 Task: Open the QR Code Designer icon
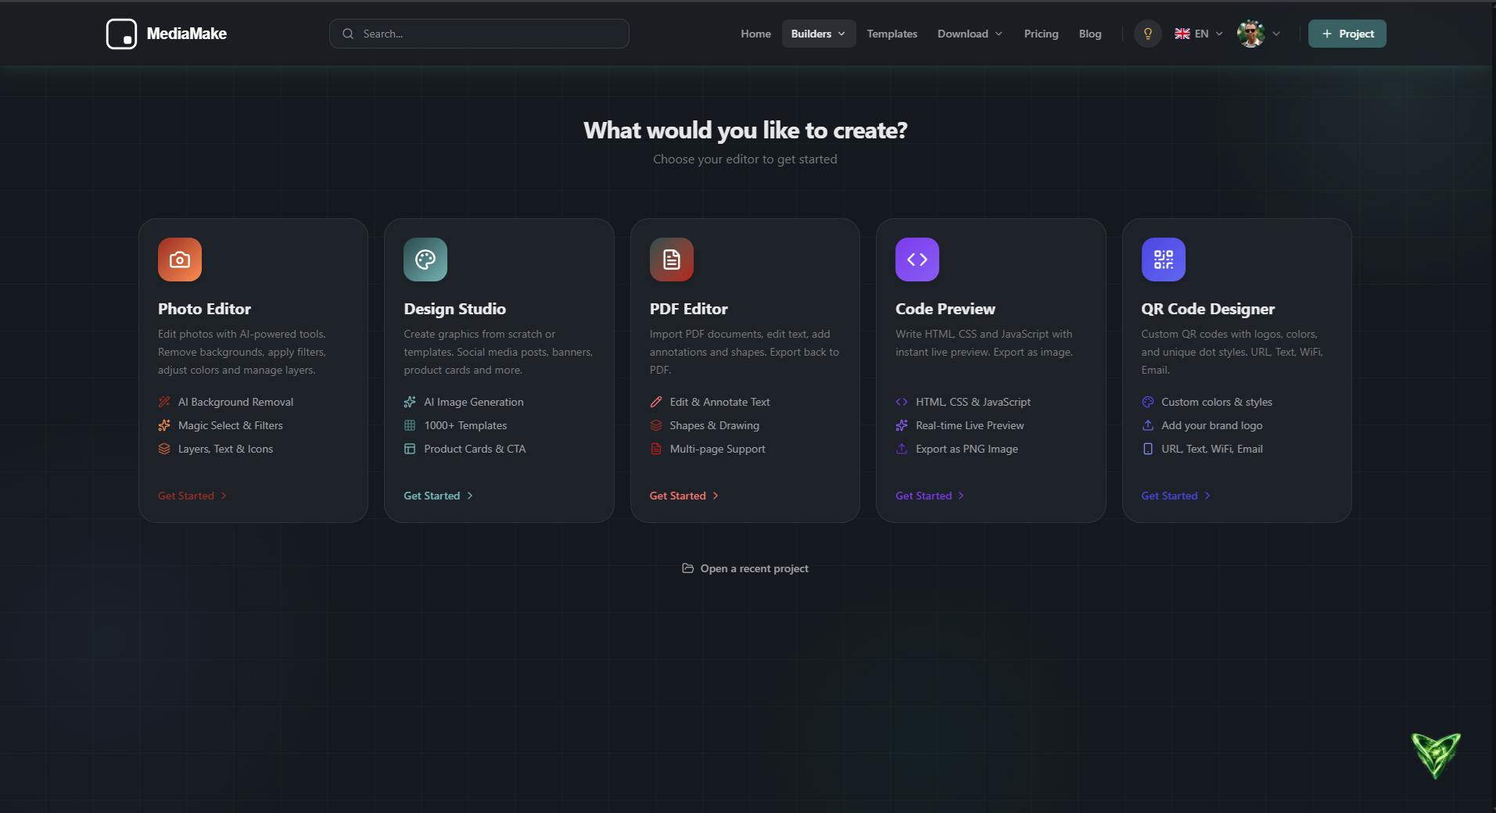pyautogui.click(x=1164, y=260)
